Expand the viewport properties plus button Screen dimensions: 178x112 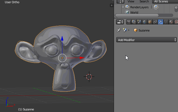[112, 5]
